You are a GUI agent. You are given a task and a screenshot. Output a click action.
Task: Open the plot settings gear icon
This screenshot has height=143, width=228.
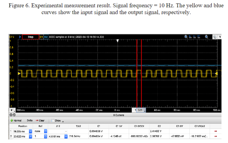point(215,37)
